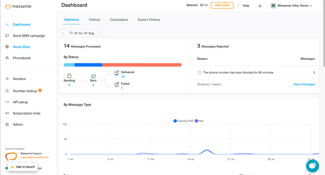Screen dimensions: 325x175
Task: Click the Phonebook people icon
Action: pos(7,58)
